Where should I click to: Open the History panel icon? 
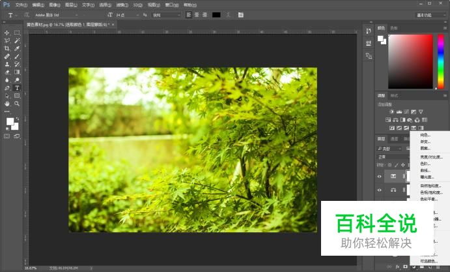(x=369, y=31)
